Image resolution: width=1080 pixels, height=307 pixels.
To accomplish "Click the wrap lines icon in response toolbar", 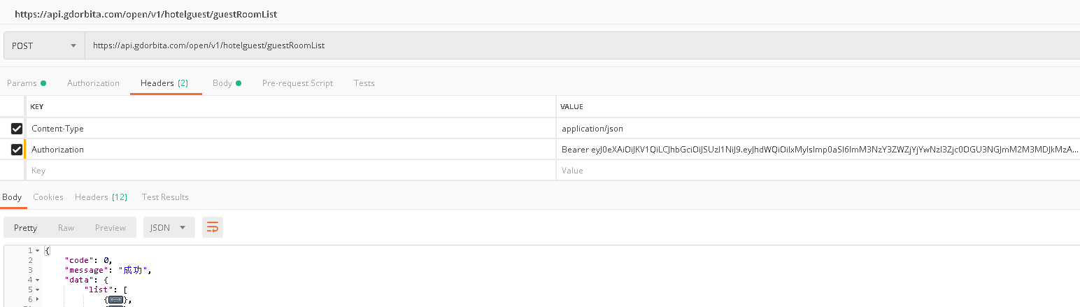I will (x=213, y=227).
